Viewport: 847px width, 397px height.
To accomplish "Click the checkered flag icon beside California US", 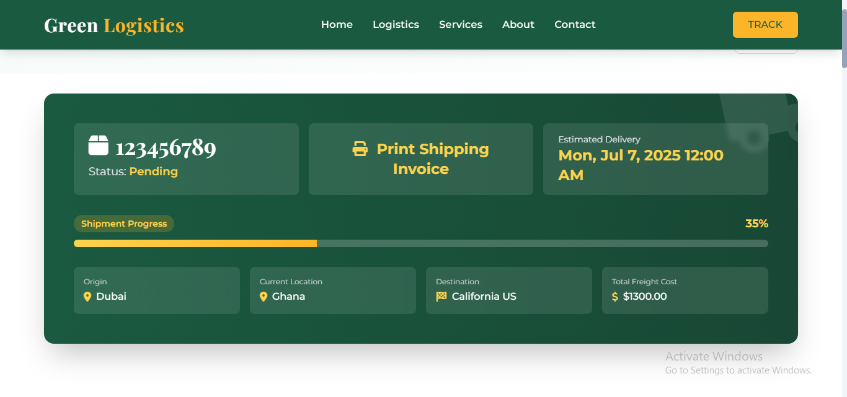I will pyautogui.click(x=441, y=297).
